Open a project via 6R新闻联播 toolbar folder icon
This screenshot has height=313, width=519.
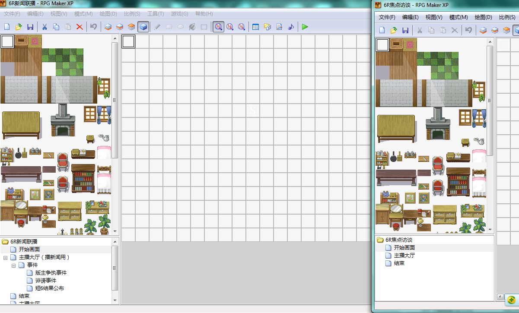coord(19,27)
